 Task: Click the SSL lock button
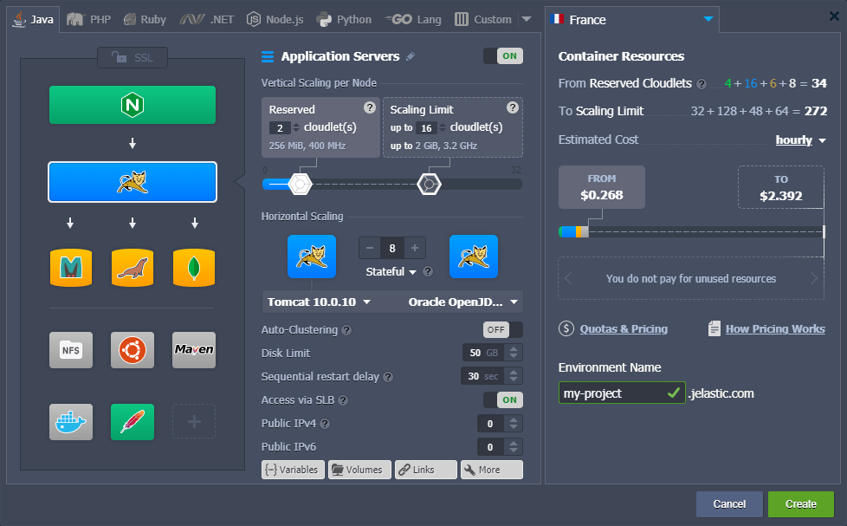coord(133,57)
